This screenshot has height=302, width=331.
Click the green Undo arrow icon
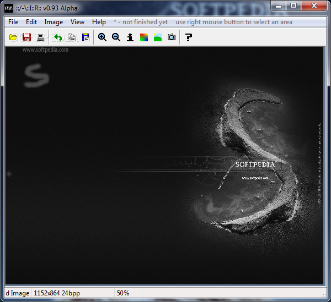(58, 37)
